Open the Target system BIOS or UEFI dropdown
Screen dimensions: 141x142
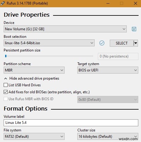click(108, 70)
